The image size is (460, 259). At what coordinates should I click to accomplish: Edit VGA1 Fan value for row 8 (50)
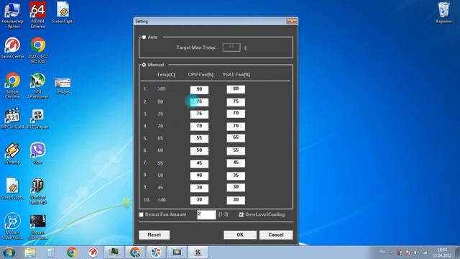pyautogui.click(x=236, y=176)
